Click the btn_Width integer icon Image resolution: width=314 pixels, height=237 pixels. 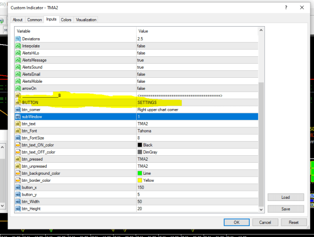click(x=18, y=201)
